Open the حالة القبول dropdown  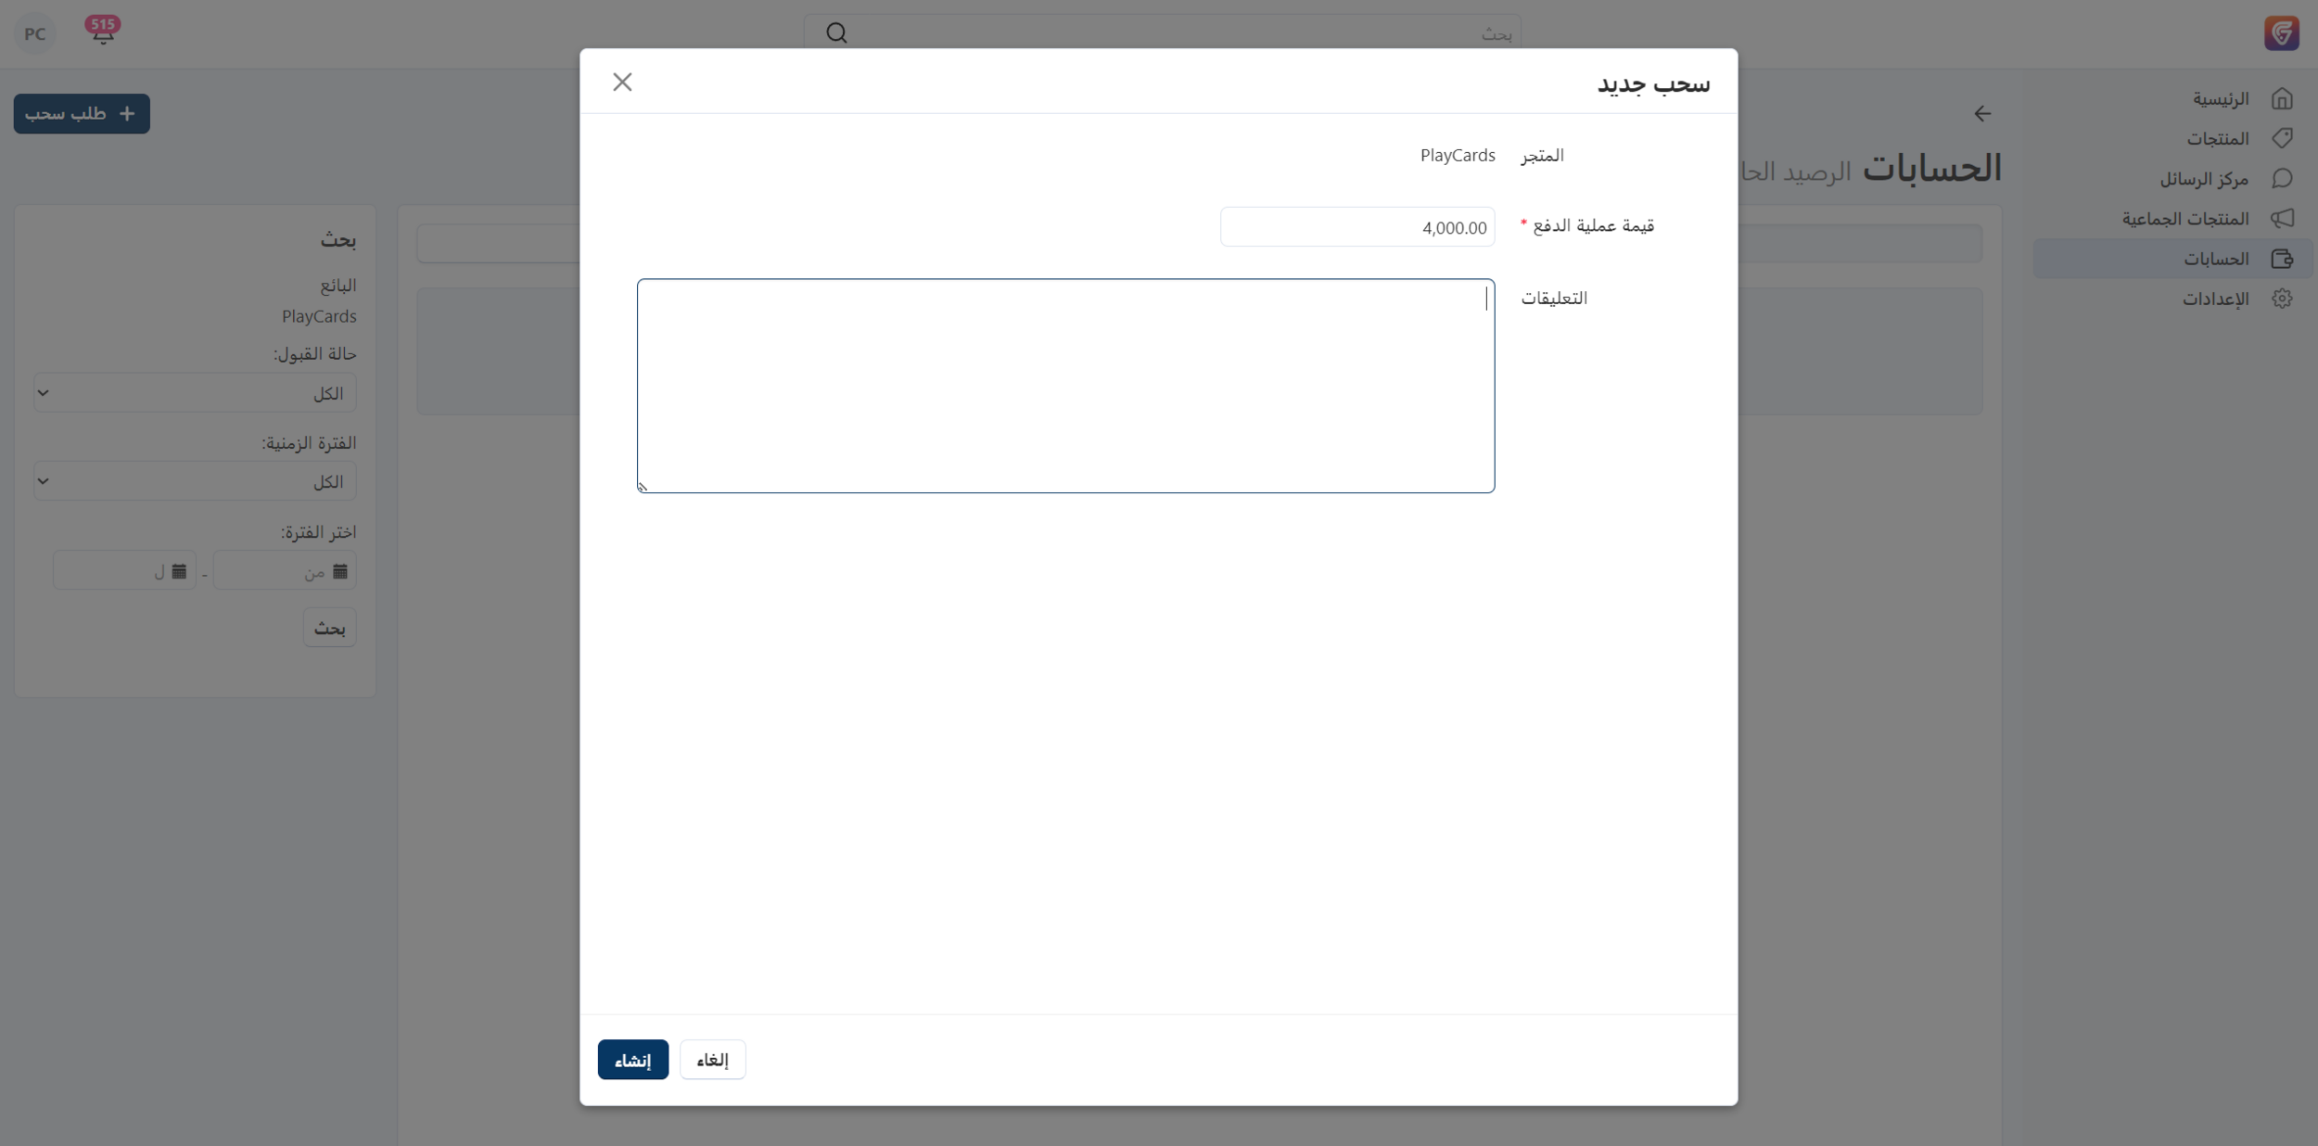[195, 393]
